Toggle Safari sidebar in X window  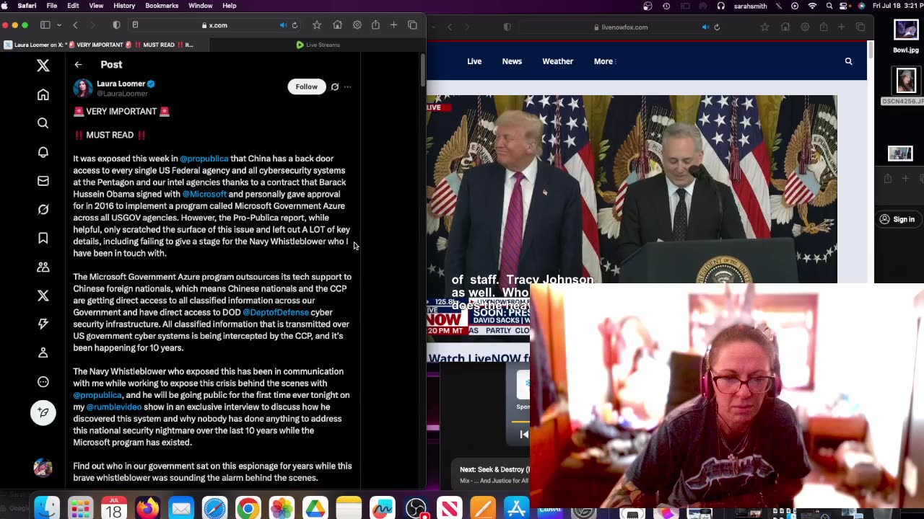point(45,25)
